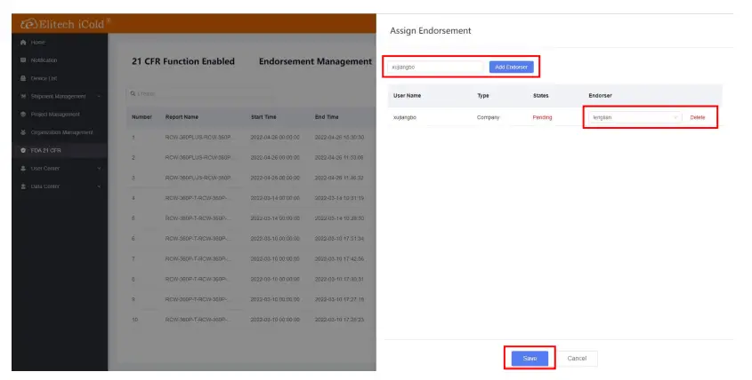Click start time in row number 5
The image size is (752, 380).
coord(275,218)
